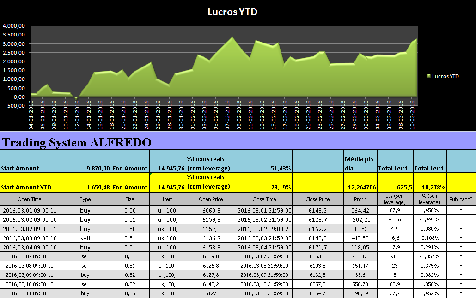This screenshot has height=298, width=476.
Task: Select profit cell 564,42 for 2016,03,01
Action: coord(360,210)
